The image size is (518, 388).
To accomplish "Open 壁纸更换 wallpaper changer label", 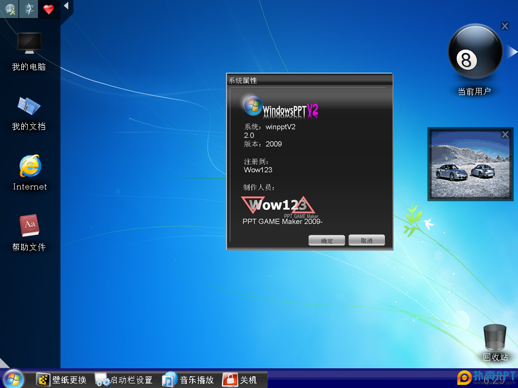I will click(x=69, y=380).
